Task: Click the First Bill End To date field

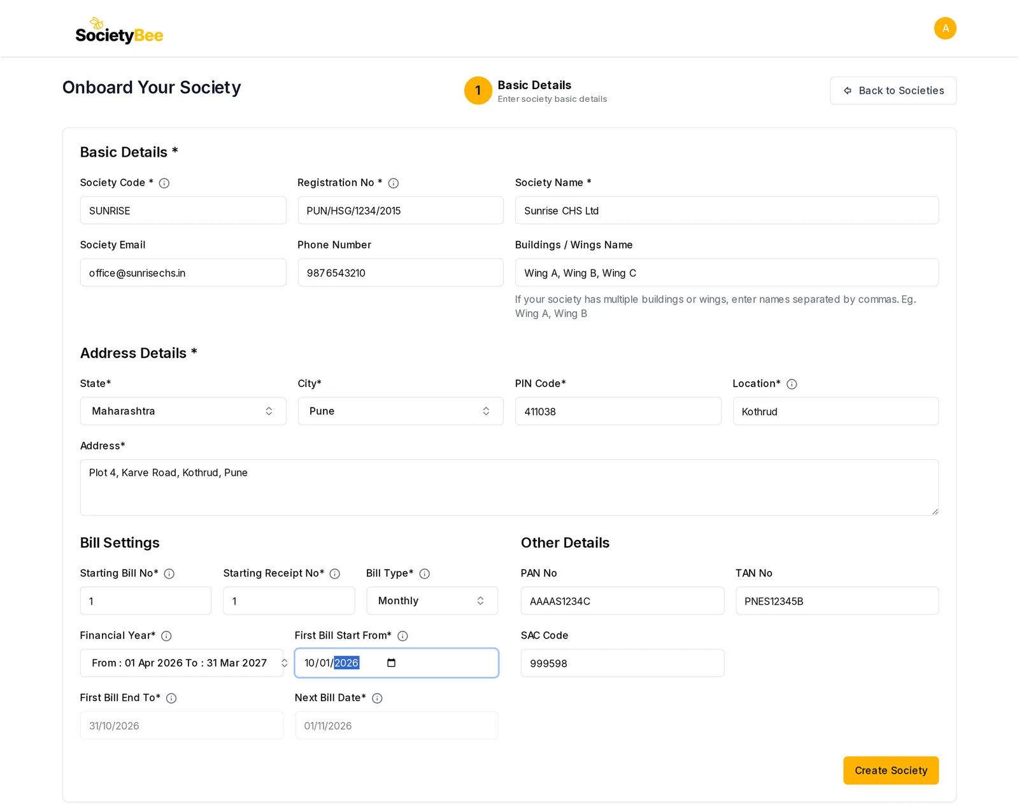Action: click(182, 726)
